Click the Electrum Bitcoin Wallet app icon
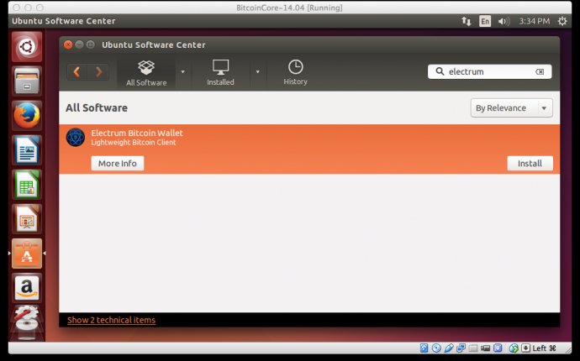The height and width of the screenshot is (361, 580). click(x=76, y=137)
